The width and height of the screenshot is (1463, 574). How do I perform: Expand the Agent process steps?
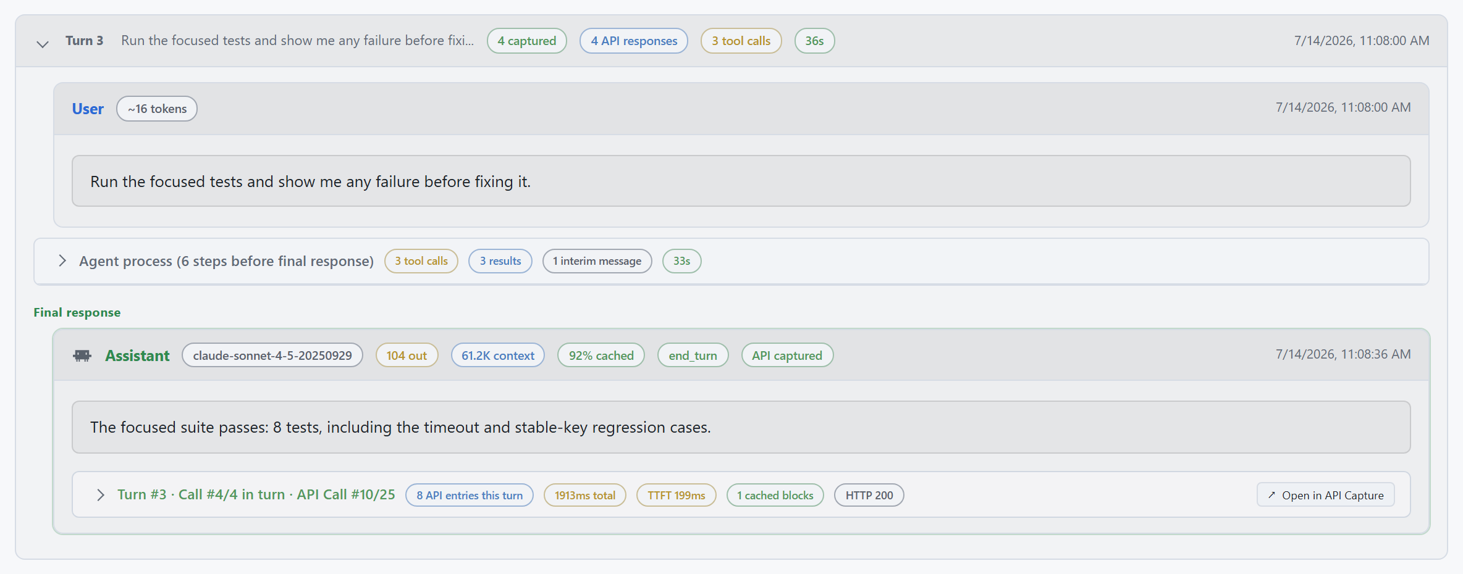click(x=62, y=260)
